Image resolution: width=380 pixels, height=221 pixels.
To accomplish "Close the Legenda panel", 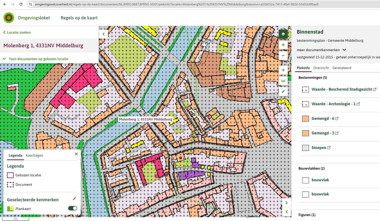I will [x=76, y=154].
